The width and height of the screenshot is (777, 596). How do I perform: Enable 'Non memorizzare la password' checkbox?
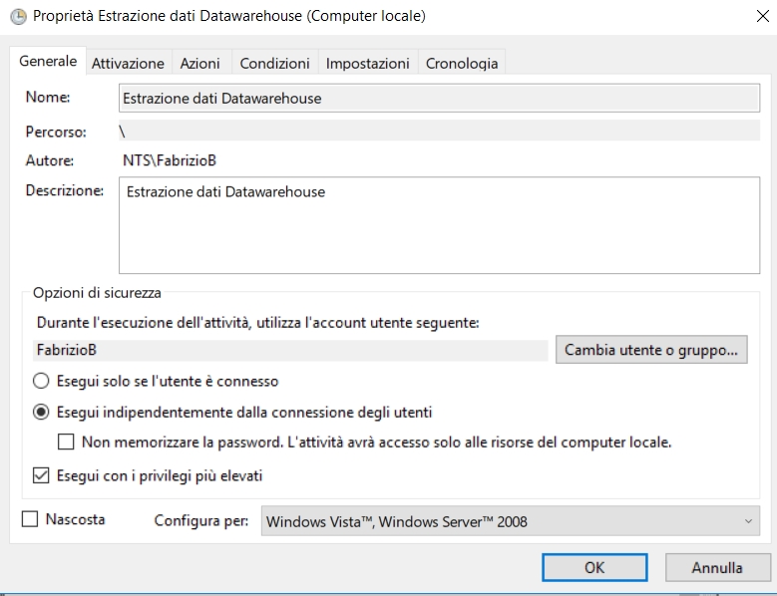[x=67, y=442]
